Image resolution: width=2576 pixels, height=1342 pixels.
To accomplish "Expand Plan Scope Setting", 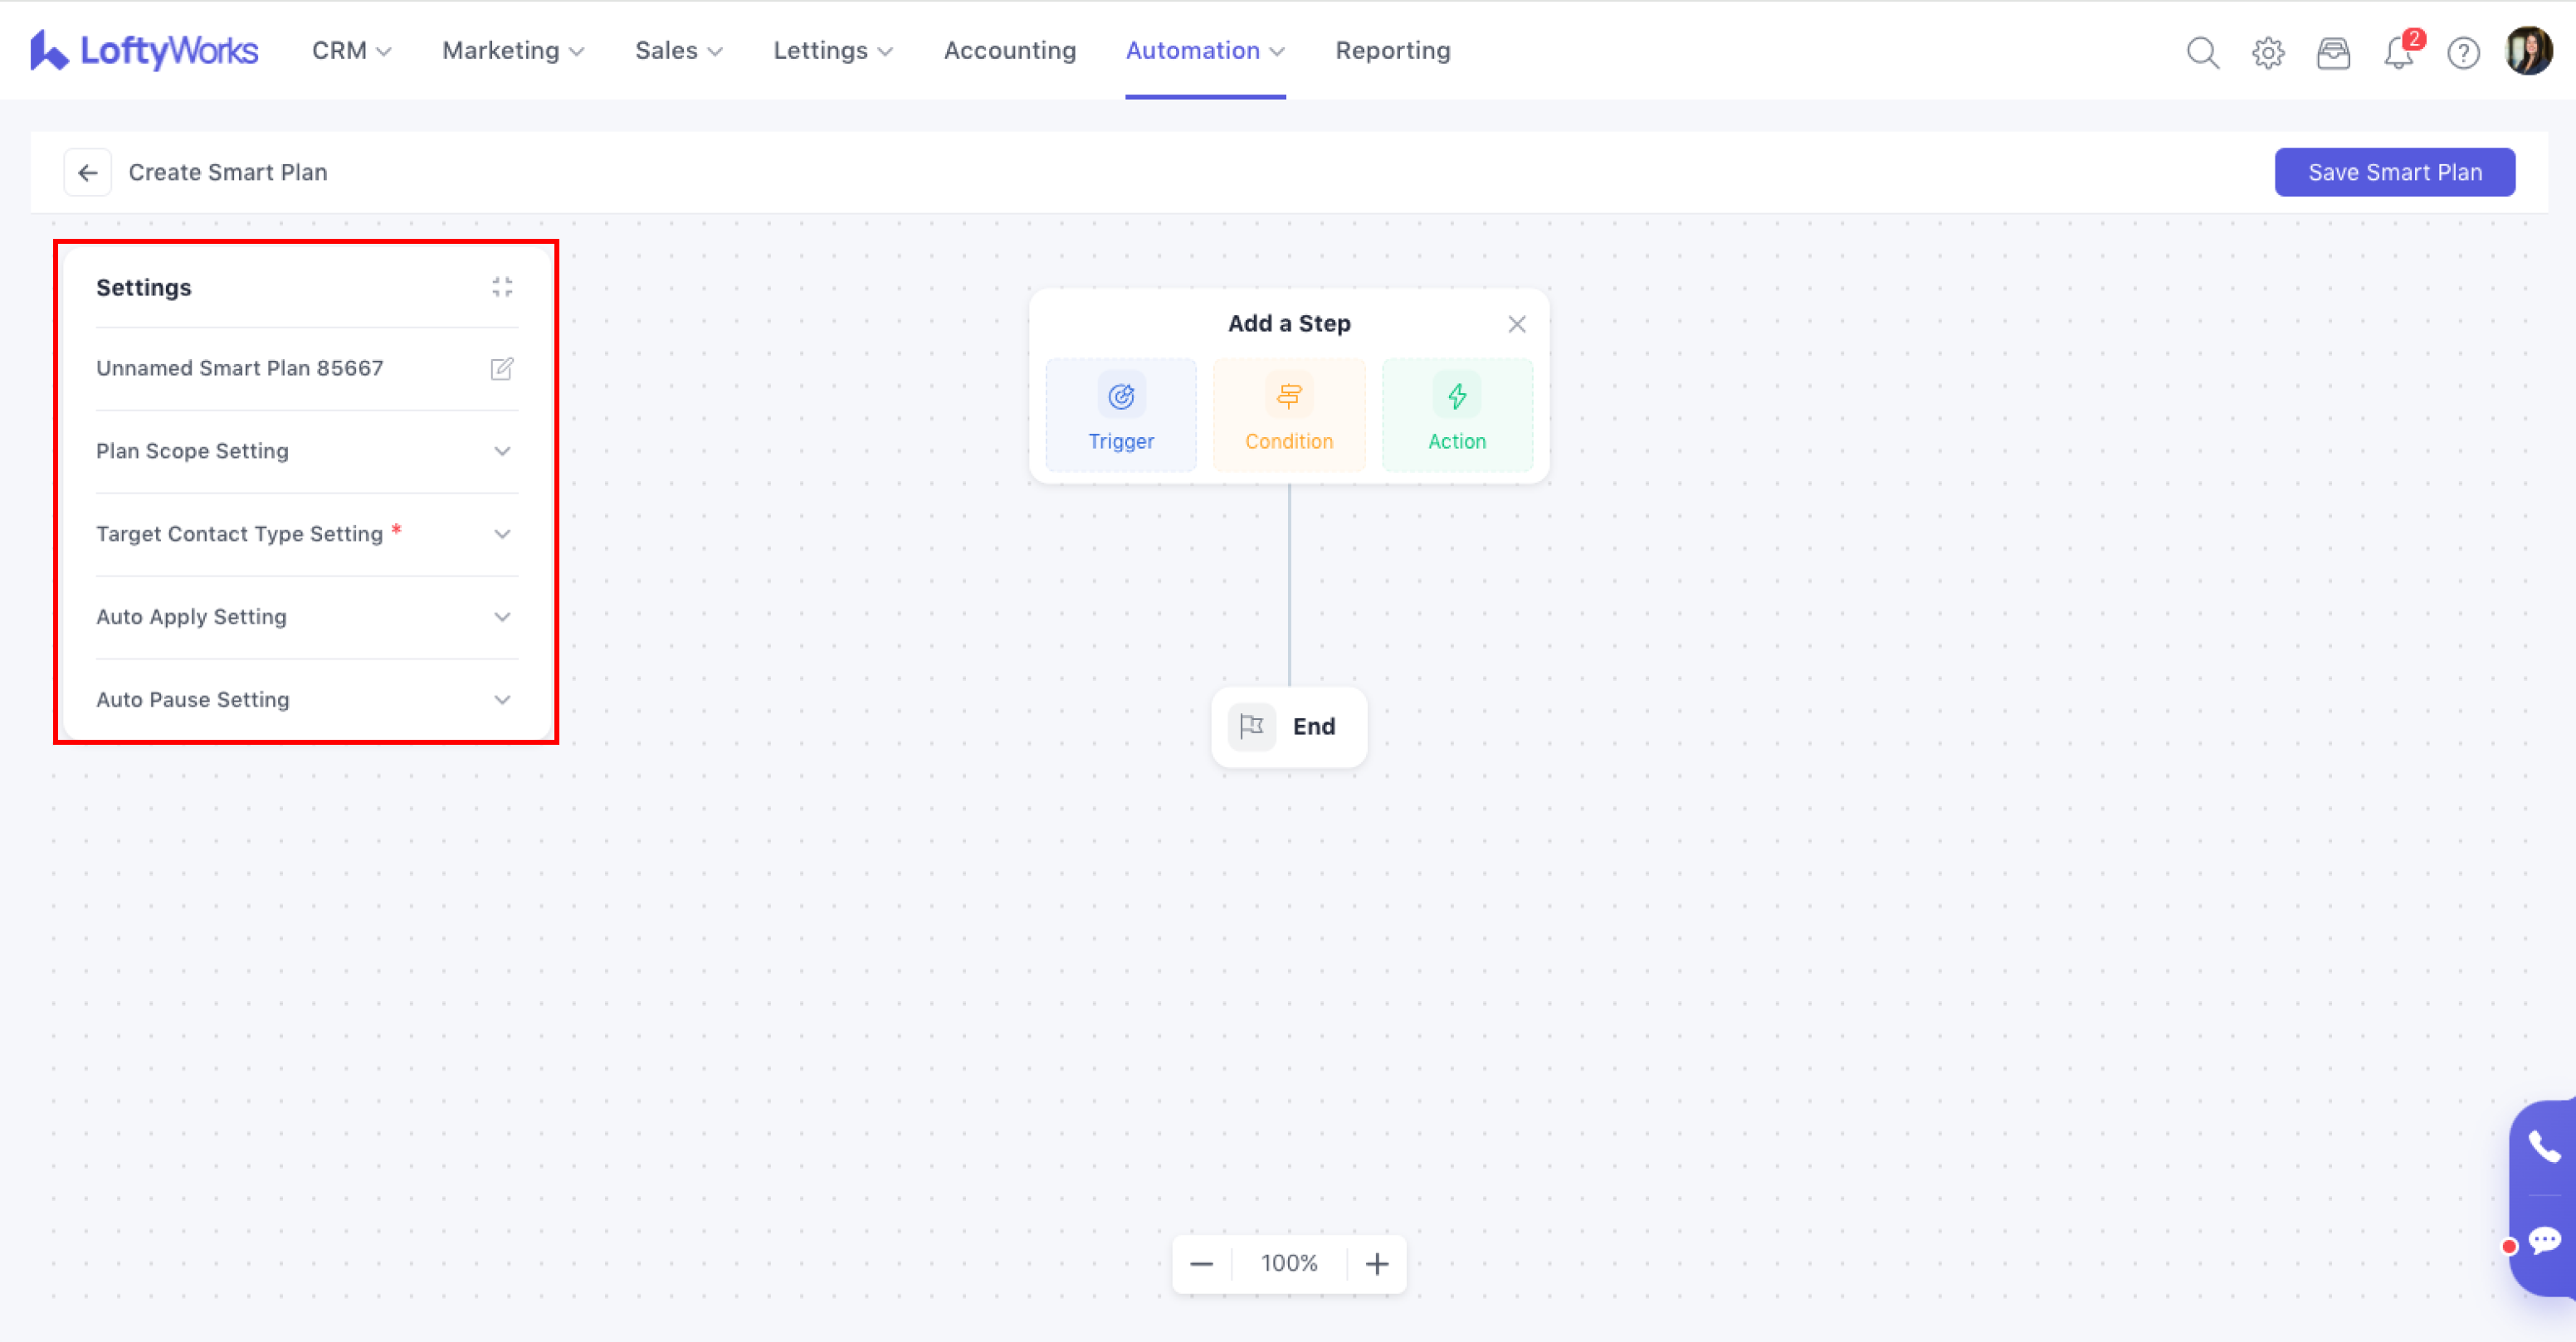I will pyautogui.click(x=502, y=452).
